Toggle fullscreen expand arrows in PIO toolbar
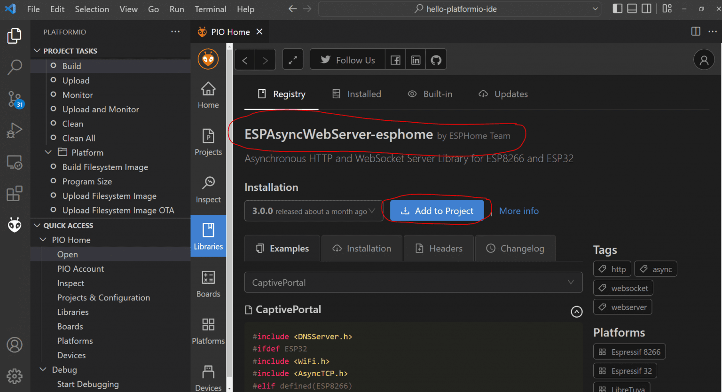This screenshot has width=722, height=392. click(292, 60)
